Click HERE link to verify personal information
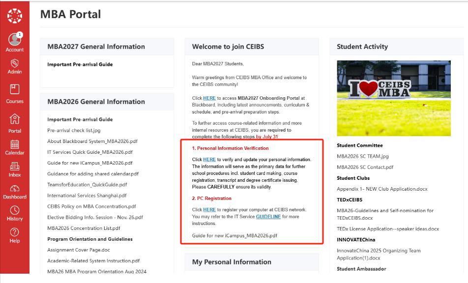The width and height of the screenshot is (468, 283). pos(209,160)
